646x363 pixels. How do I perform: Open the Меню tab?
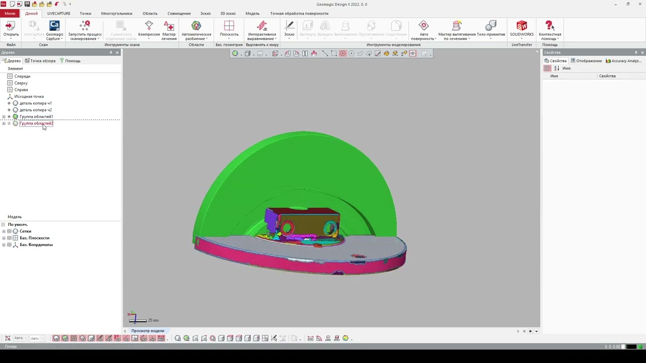tap(10, 14)
